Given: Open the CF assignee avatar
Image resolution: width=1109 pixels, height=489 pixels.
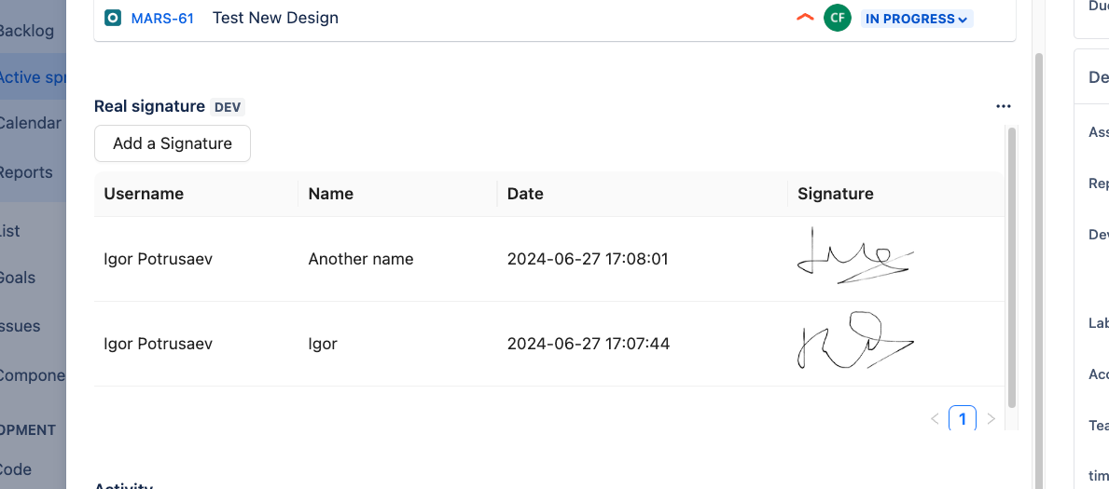Looking at the screenshot, I should pos(838,19).
